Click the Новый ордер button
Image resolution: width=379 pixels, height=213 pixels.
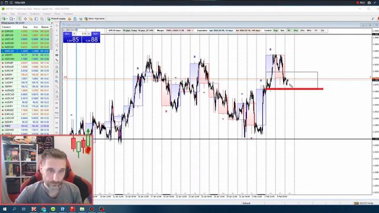point(56,18)
